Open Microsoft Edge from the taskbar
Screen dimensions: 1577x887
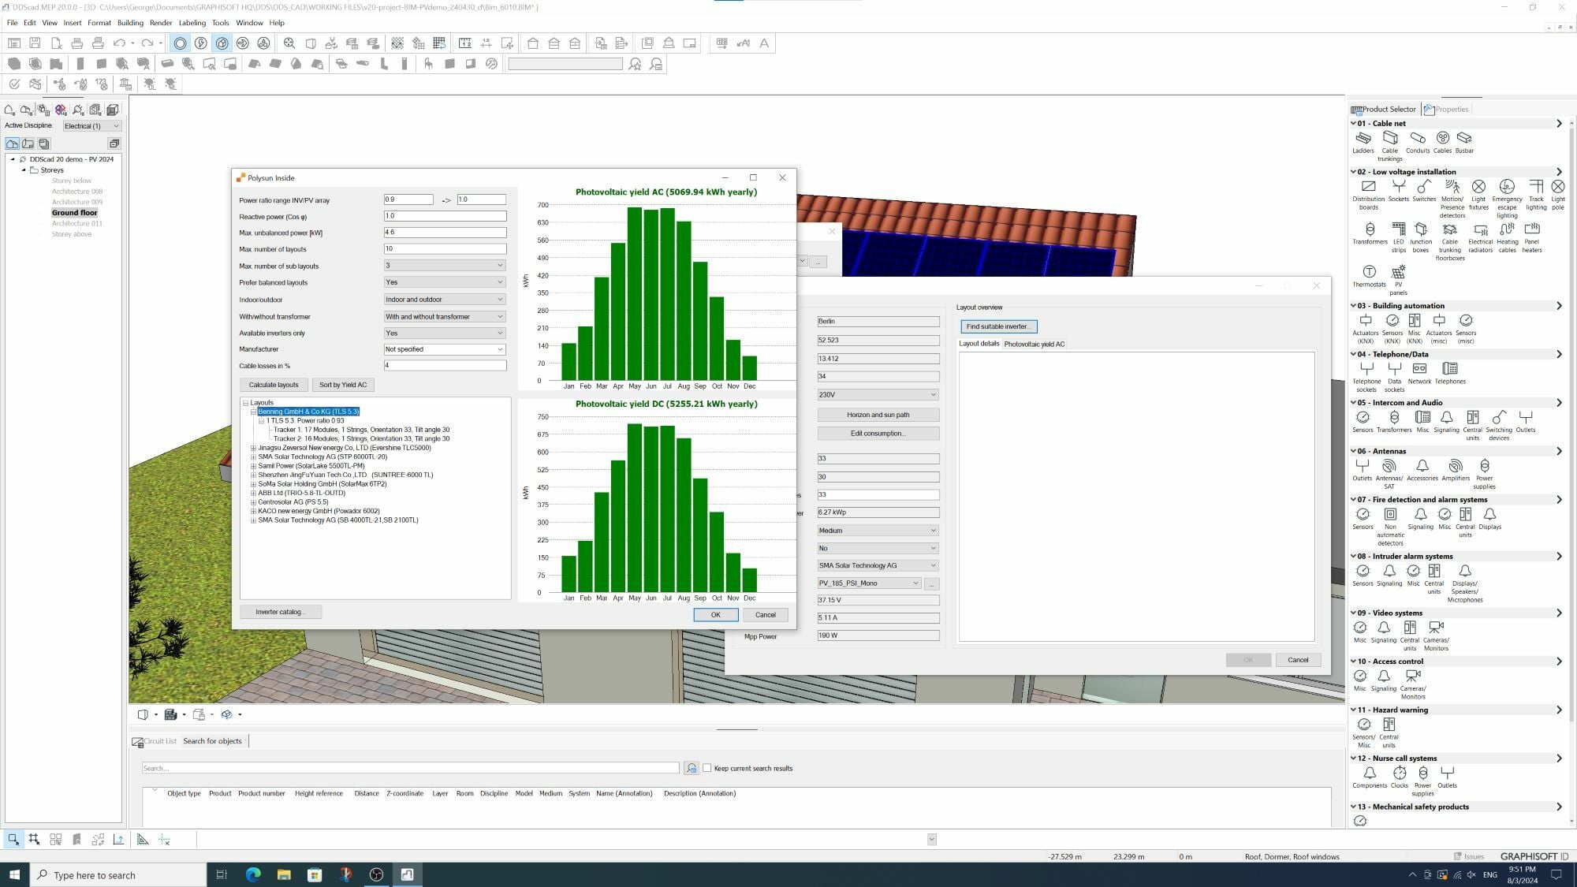(x=252, y=874)
